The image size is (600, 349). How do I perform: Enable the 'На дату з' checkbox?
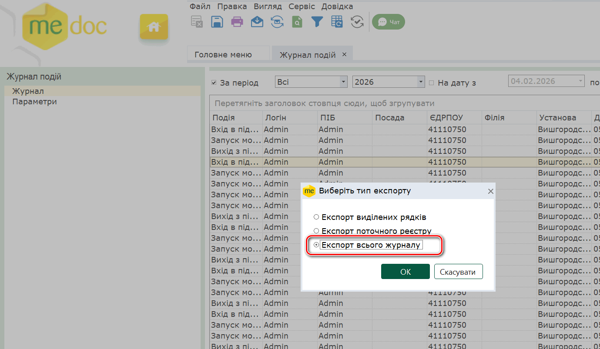pos(432,83)
